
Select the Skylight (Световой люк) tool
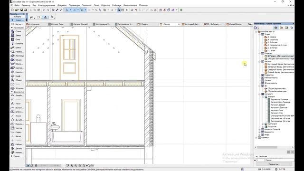(17, 68)
